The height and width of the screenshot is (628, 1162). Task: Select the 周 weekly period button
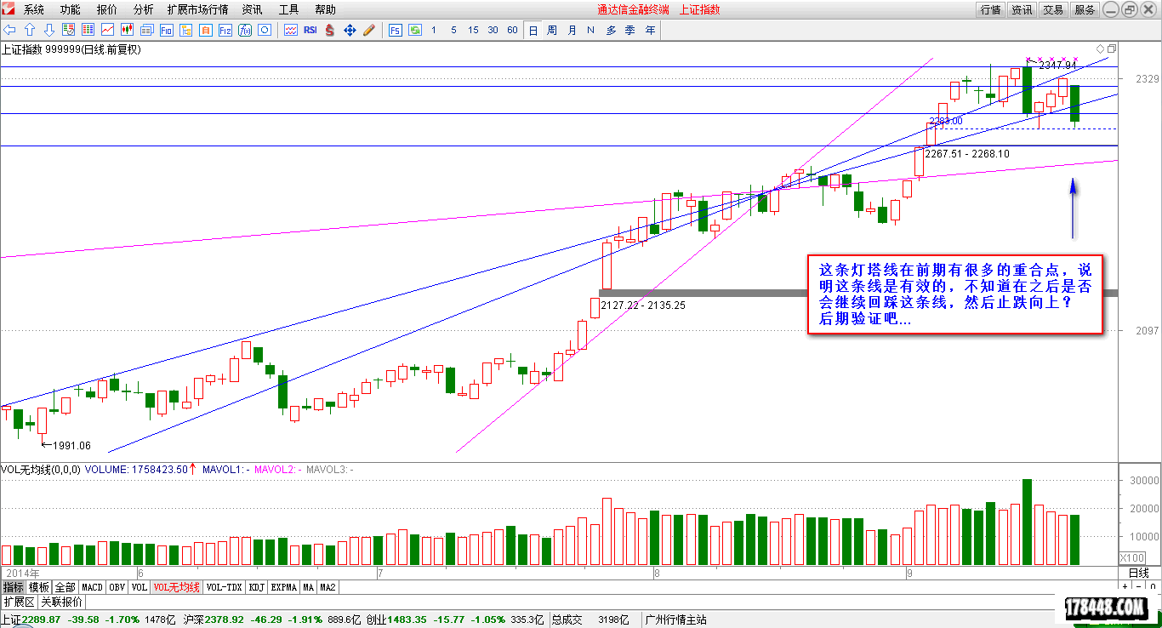tap(552, 30)
